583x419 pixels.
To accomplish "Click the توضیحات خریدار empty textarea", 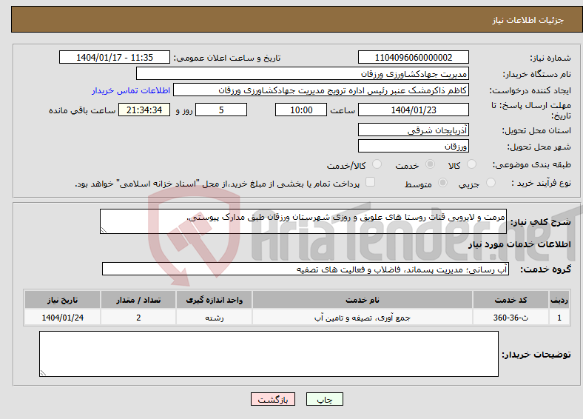I will (x=269, y=354).
